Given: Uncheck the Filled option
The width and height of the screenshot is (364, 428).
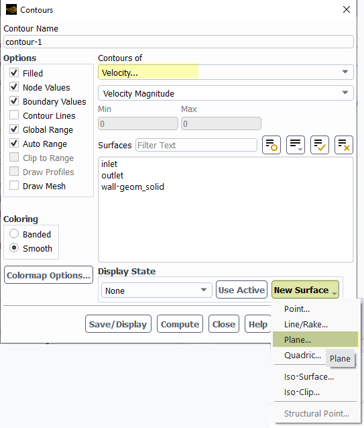Looking at the screenshot, I should coord(14,73).
